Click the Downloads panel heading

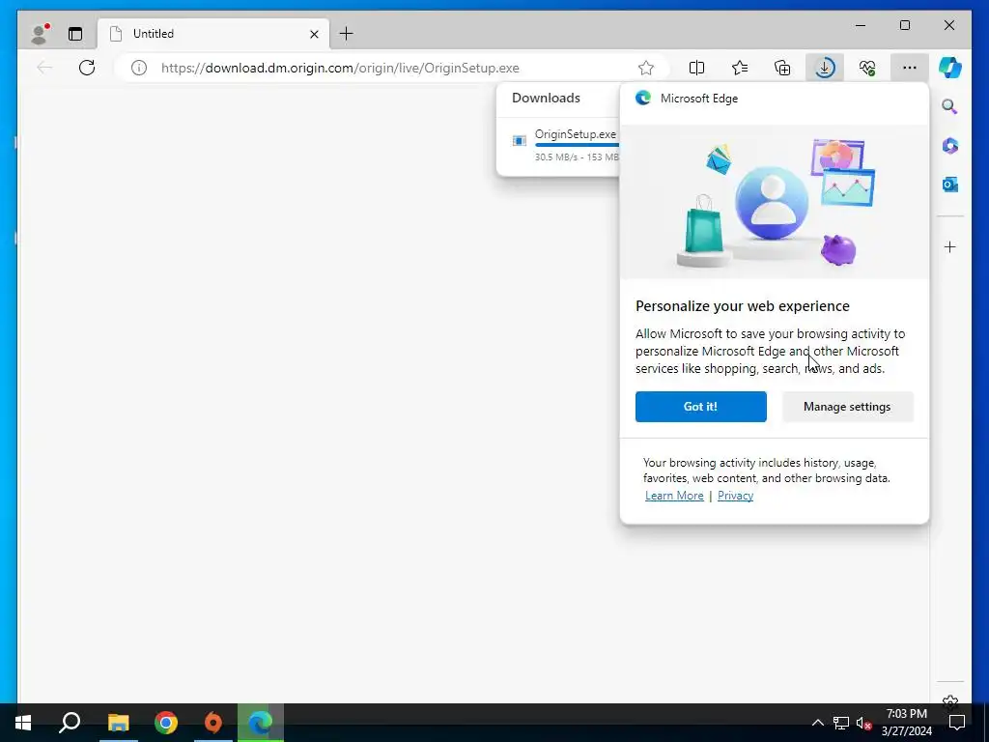click(x=547, y=98)
